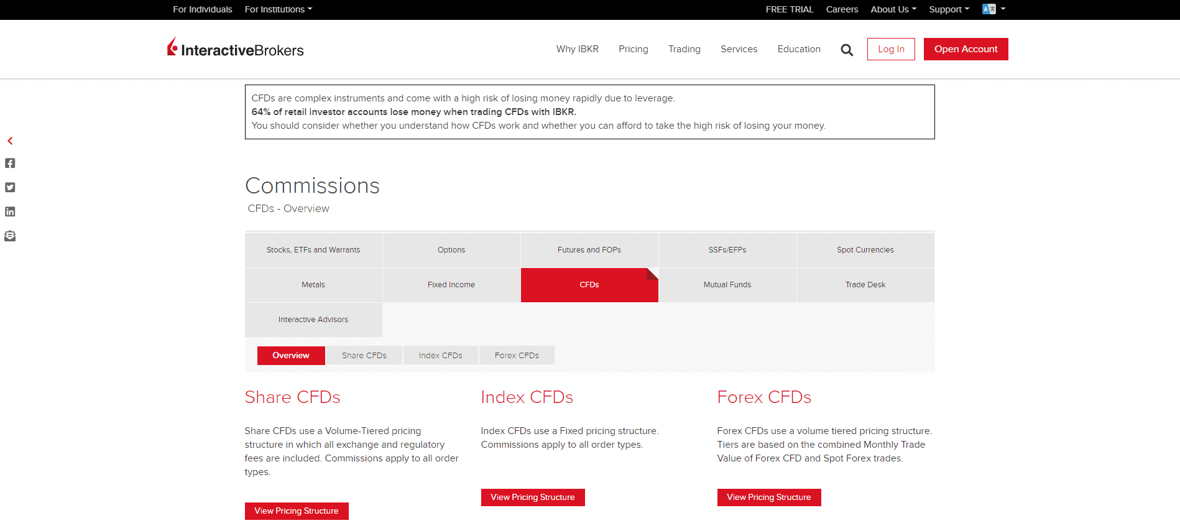
Task: Open the FREE TRIAL link
Action: (x=790, y=9)
